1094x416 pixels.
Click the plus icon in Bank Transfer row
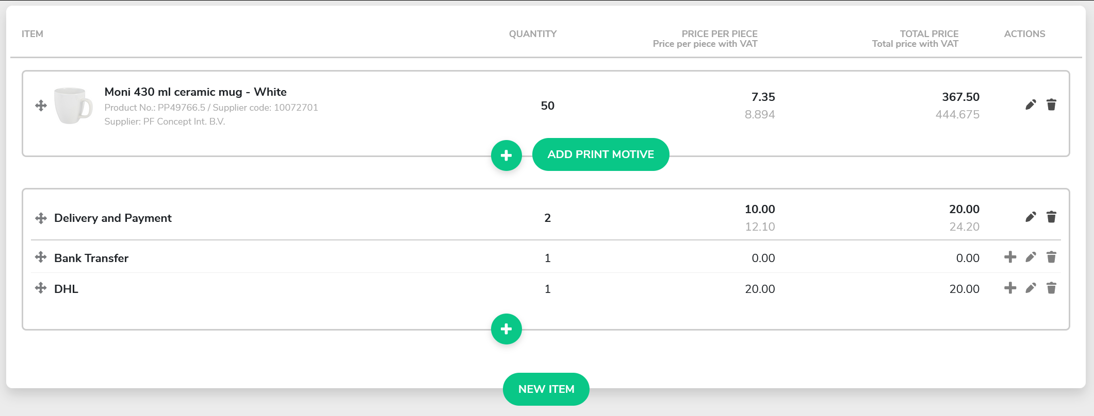(1010, 257)
